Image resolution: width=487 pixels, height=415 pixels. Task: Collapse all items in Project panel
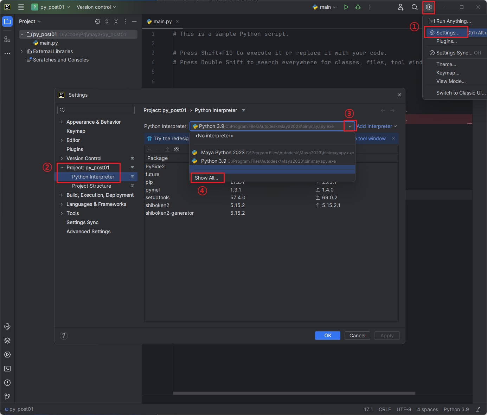tap(116, 21)
